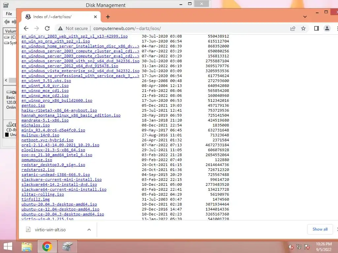Click minix_R3.4.0rc6-d5e4fc0.iso link
This screenshot has height=253, width=338.
pyautogui.click(x=53, y=130)
